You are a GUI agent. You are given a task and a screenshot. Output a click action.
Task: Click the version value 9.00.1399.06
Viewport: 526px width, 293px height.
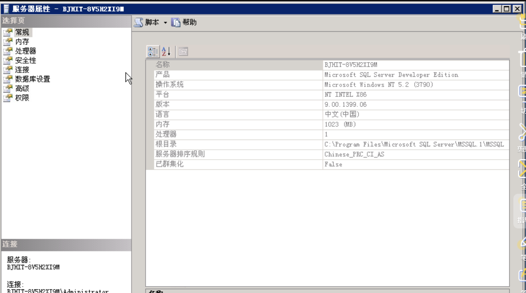coord(345,105)
